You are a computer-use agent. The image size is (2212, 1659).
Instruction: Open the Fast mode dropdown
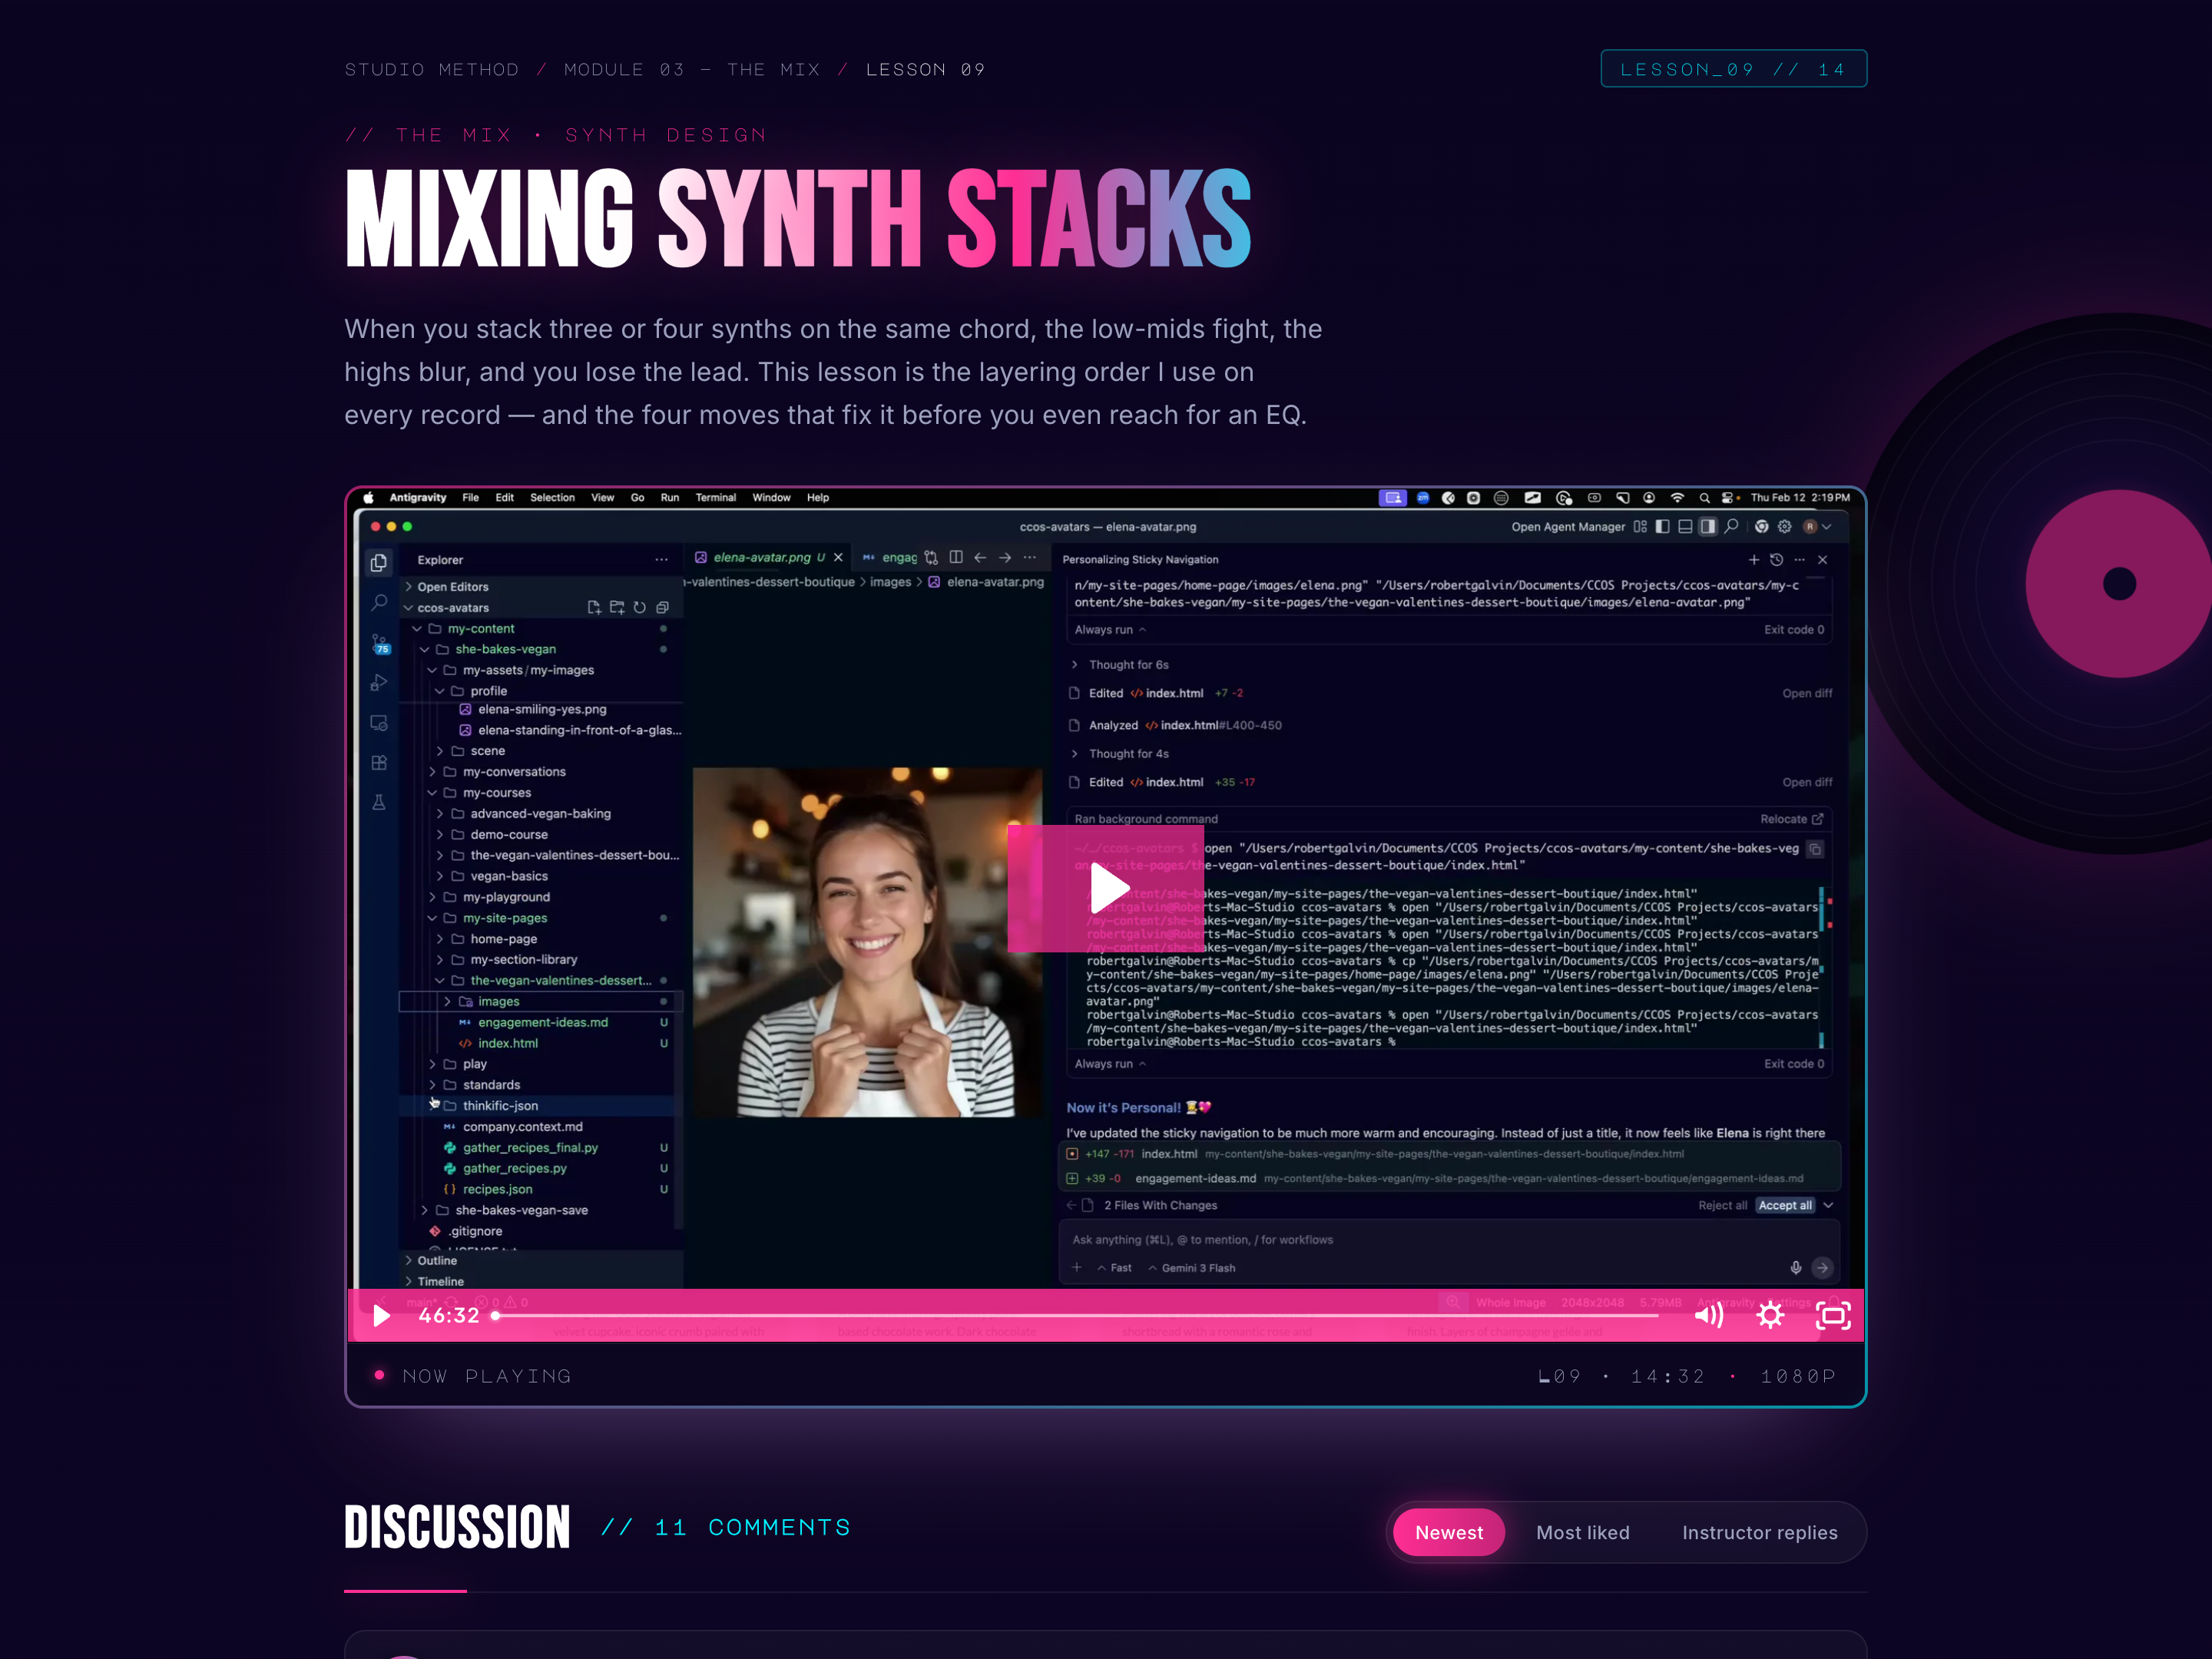(x=1114, y=1267)
